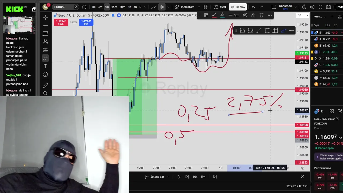Viewport: 343px width, 193px height.
Task: Select the 30m timeframe
Action: pos(122,7)
